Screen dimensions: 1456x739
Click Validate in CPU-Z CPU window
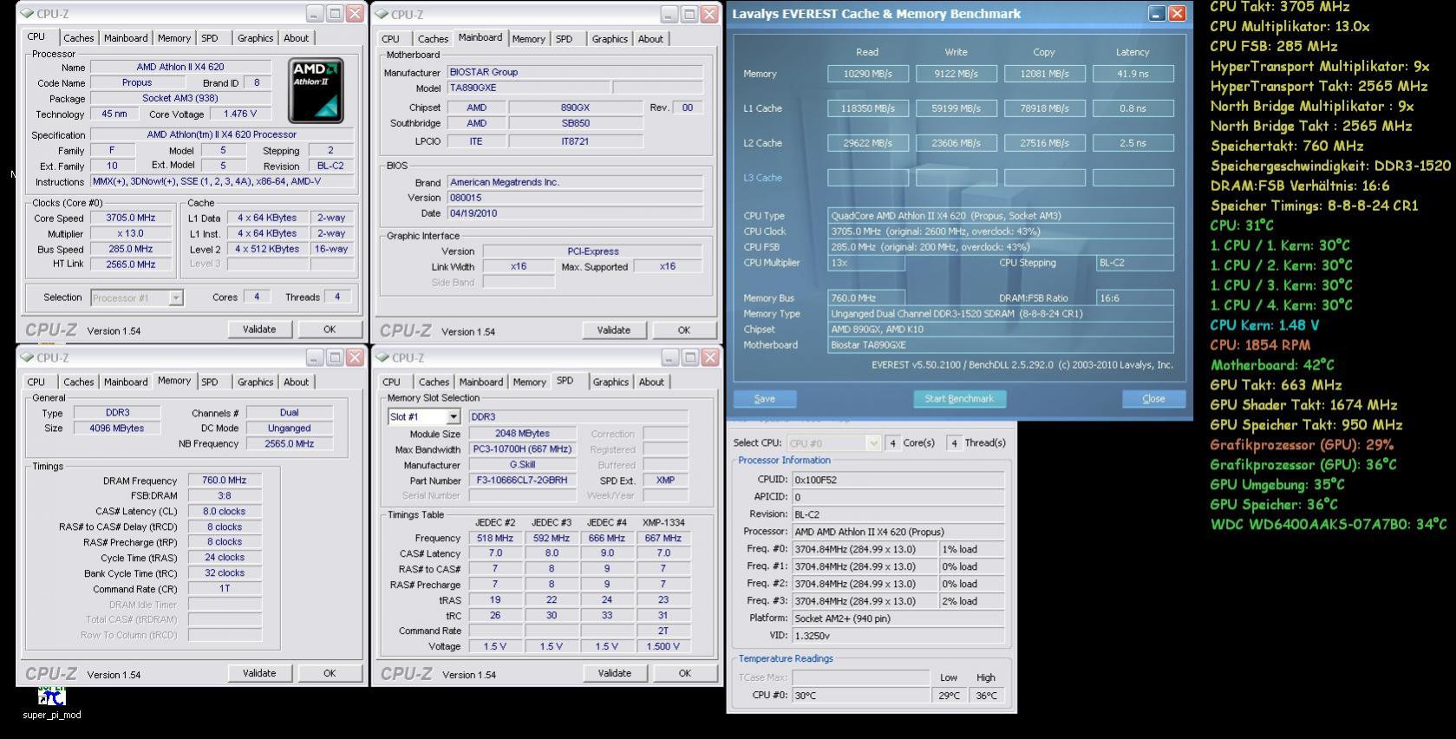(259, 330)
